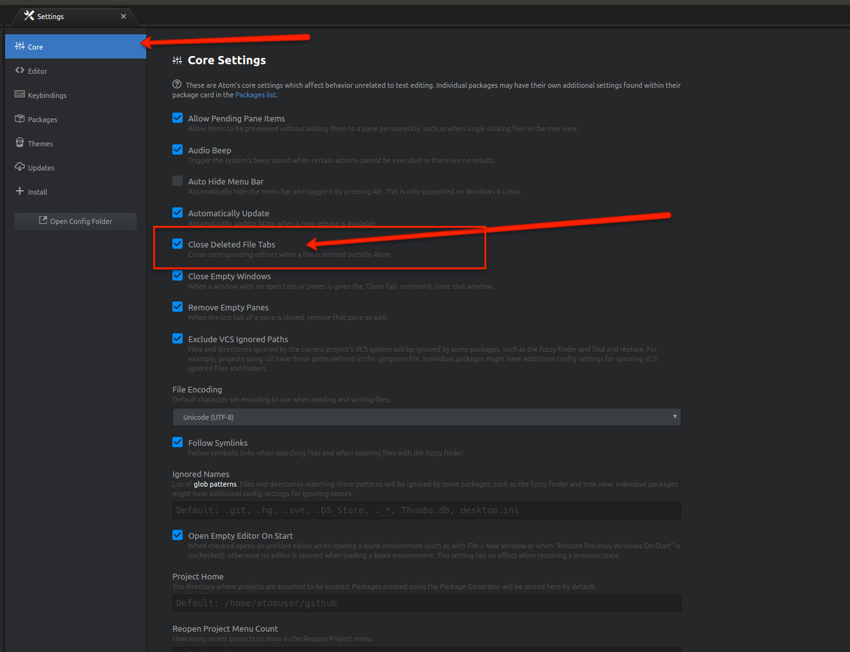Click the File Encoding label
Viewport: 850px width, 652px height.
coord(197,389)
